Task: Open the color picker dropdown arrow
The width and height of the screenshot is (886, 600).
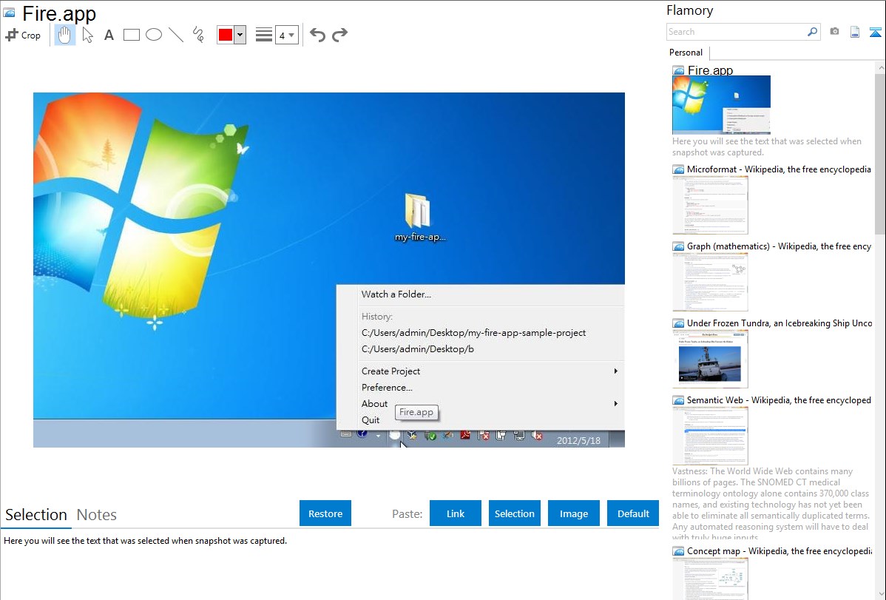Action: 240,35
